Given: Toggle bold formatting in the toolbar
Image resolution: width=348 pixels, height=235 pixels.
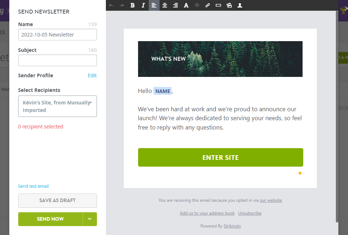Looking at the screenshot, I should 132,5.
